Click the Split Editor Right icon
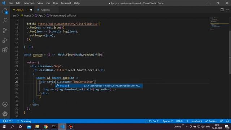This screenshot has height=130, width=231. click(x=222, y=10)
